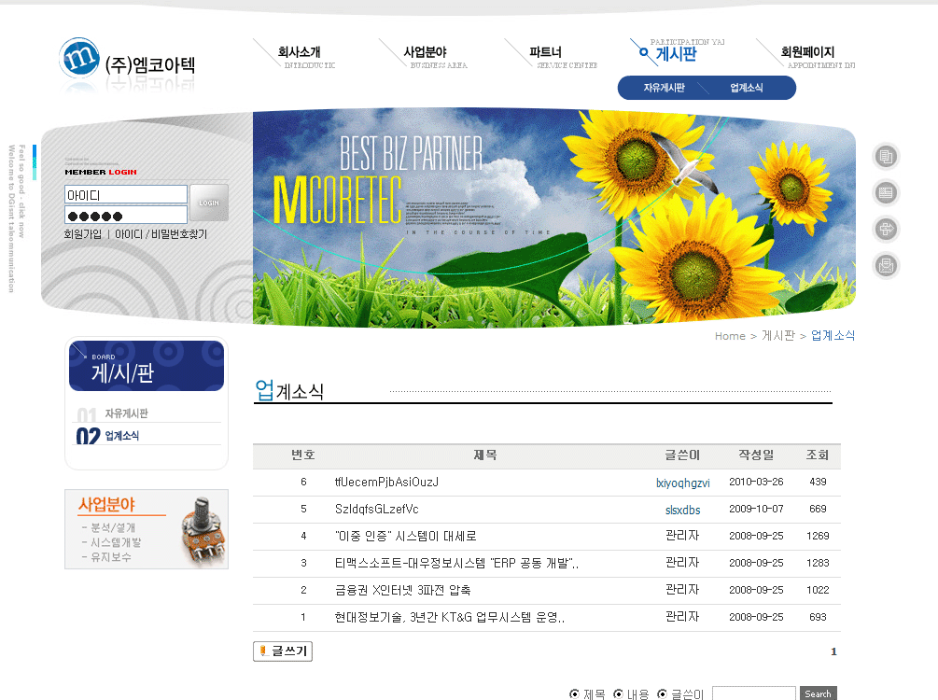Click the search keyword input field
938x700 pixels.
754,693
